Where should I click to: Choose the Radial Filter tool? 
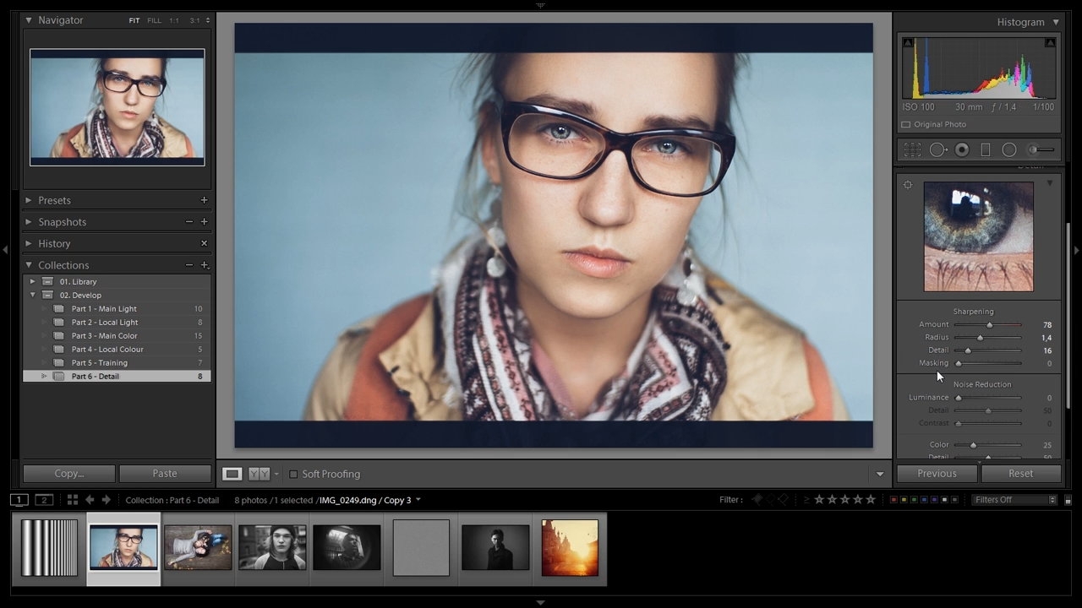1009,149
